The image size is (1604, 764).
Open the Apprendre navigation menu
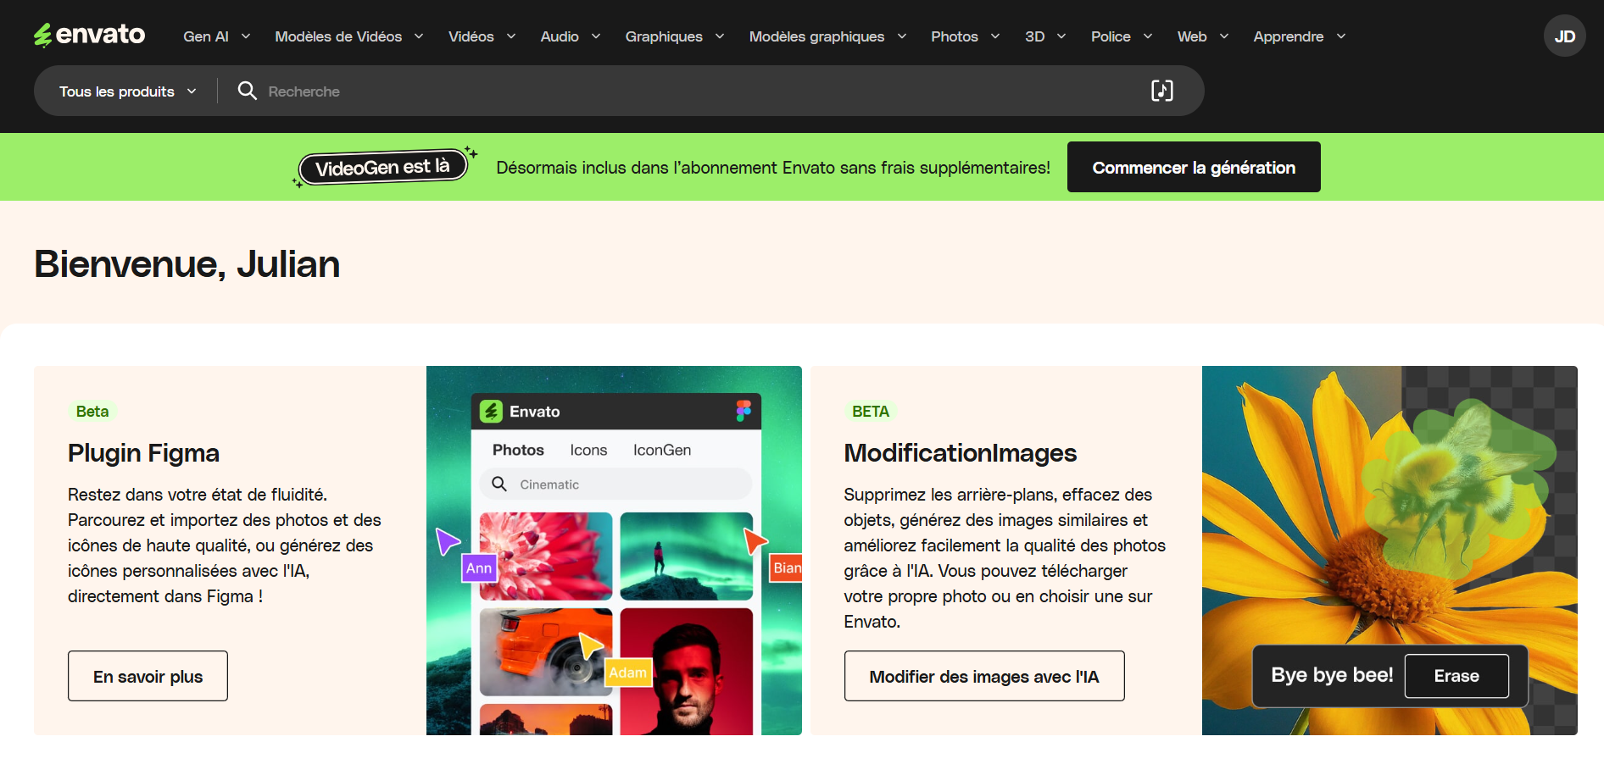[1299, 36]
